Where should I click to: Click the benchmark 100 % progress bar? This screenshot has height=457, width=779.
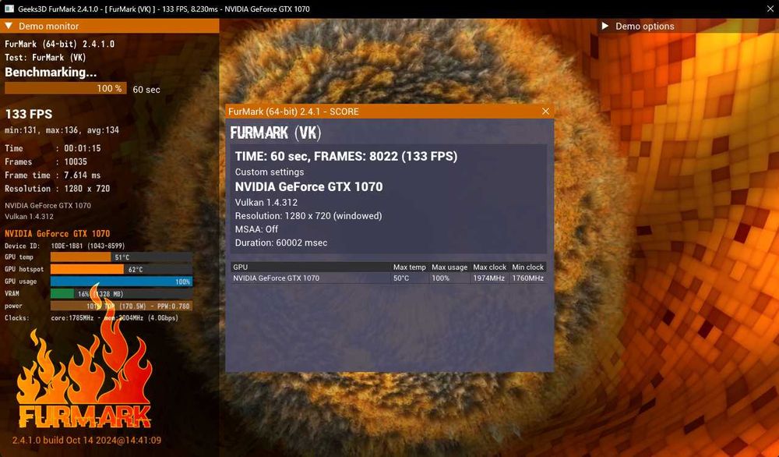pyautogui.click(x=65, y=88)
